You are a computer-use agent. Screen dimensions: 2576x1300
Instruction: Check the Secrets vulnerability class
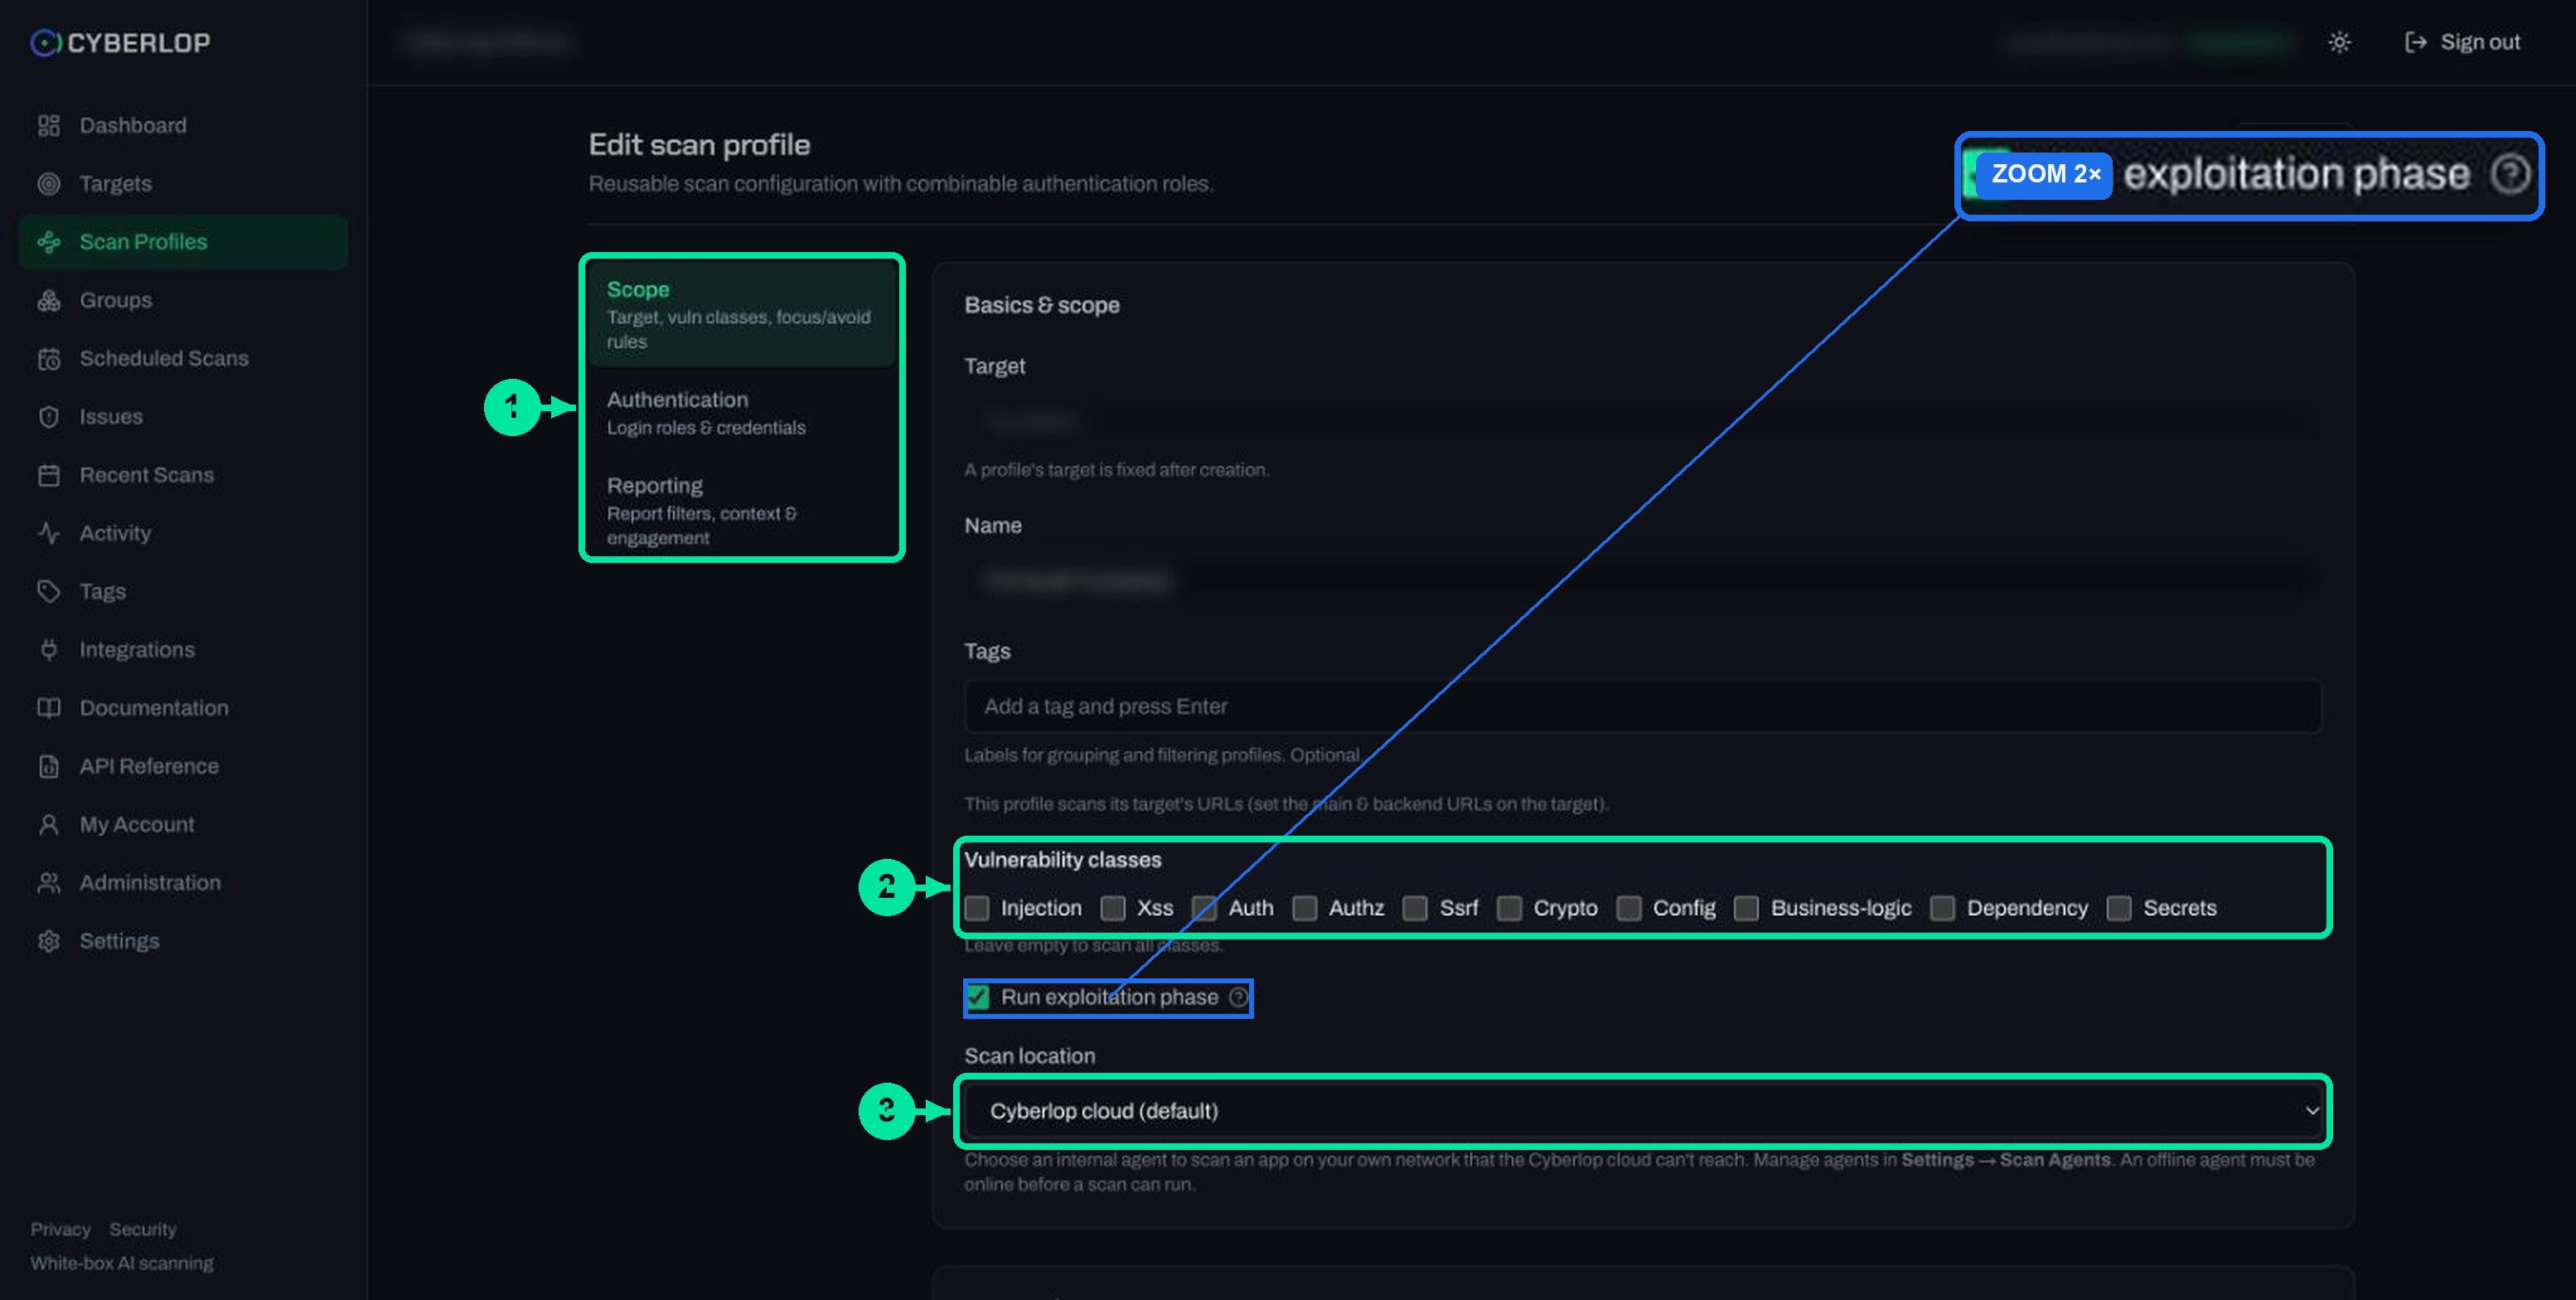[2119, 908]
